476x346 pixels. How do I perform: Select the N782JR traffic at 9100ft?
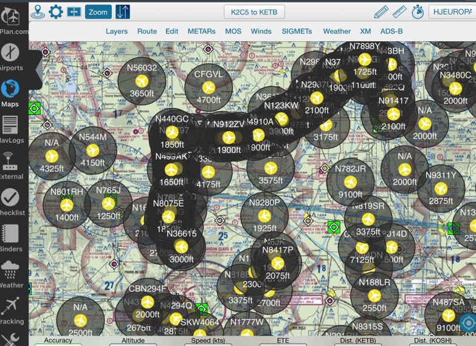tap(350, 182)
